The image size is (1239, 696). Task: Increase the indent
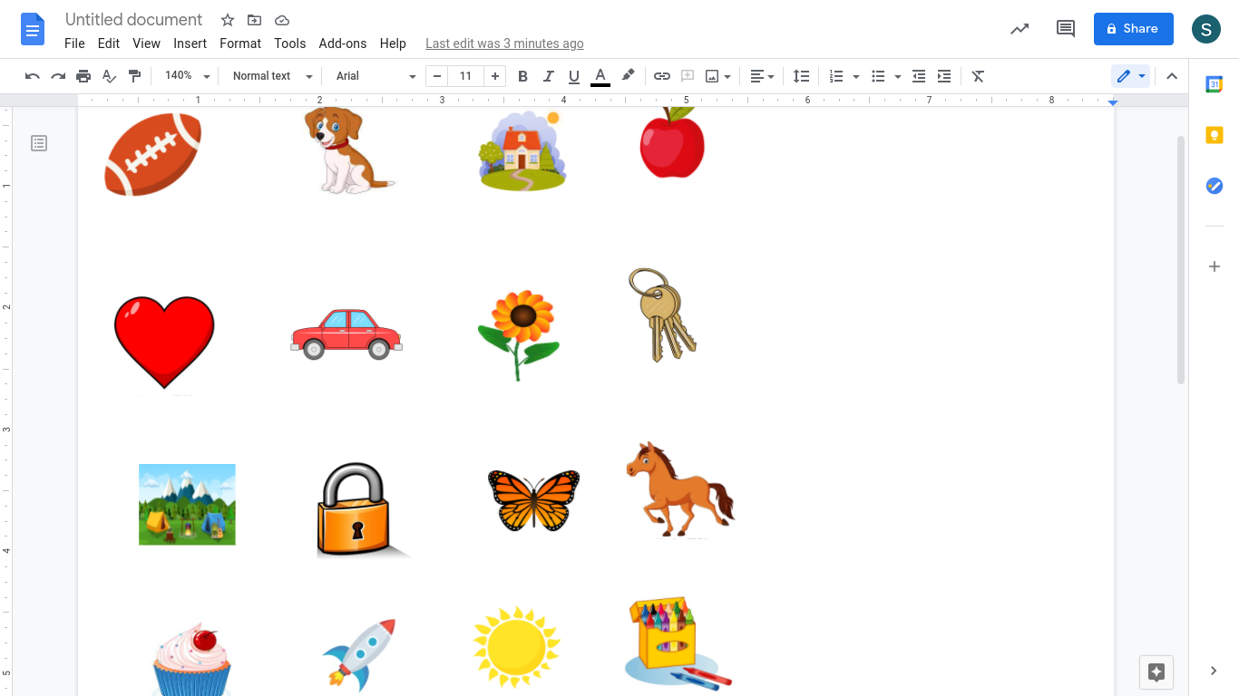click(x=944, y=76)
